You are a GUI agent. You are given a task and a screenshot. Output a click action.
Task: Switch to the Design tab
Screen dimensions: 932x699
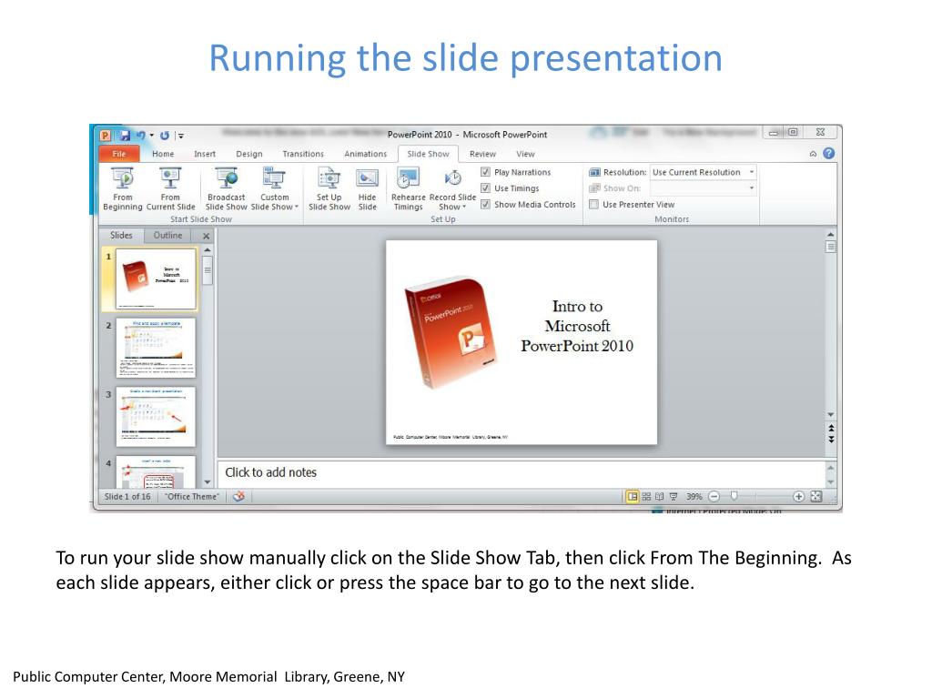[249, 153]
